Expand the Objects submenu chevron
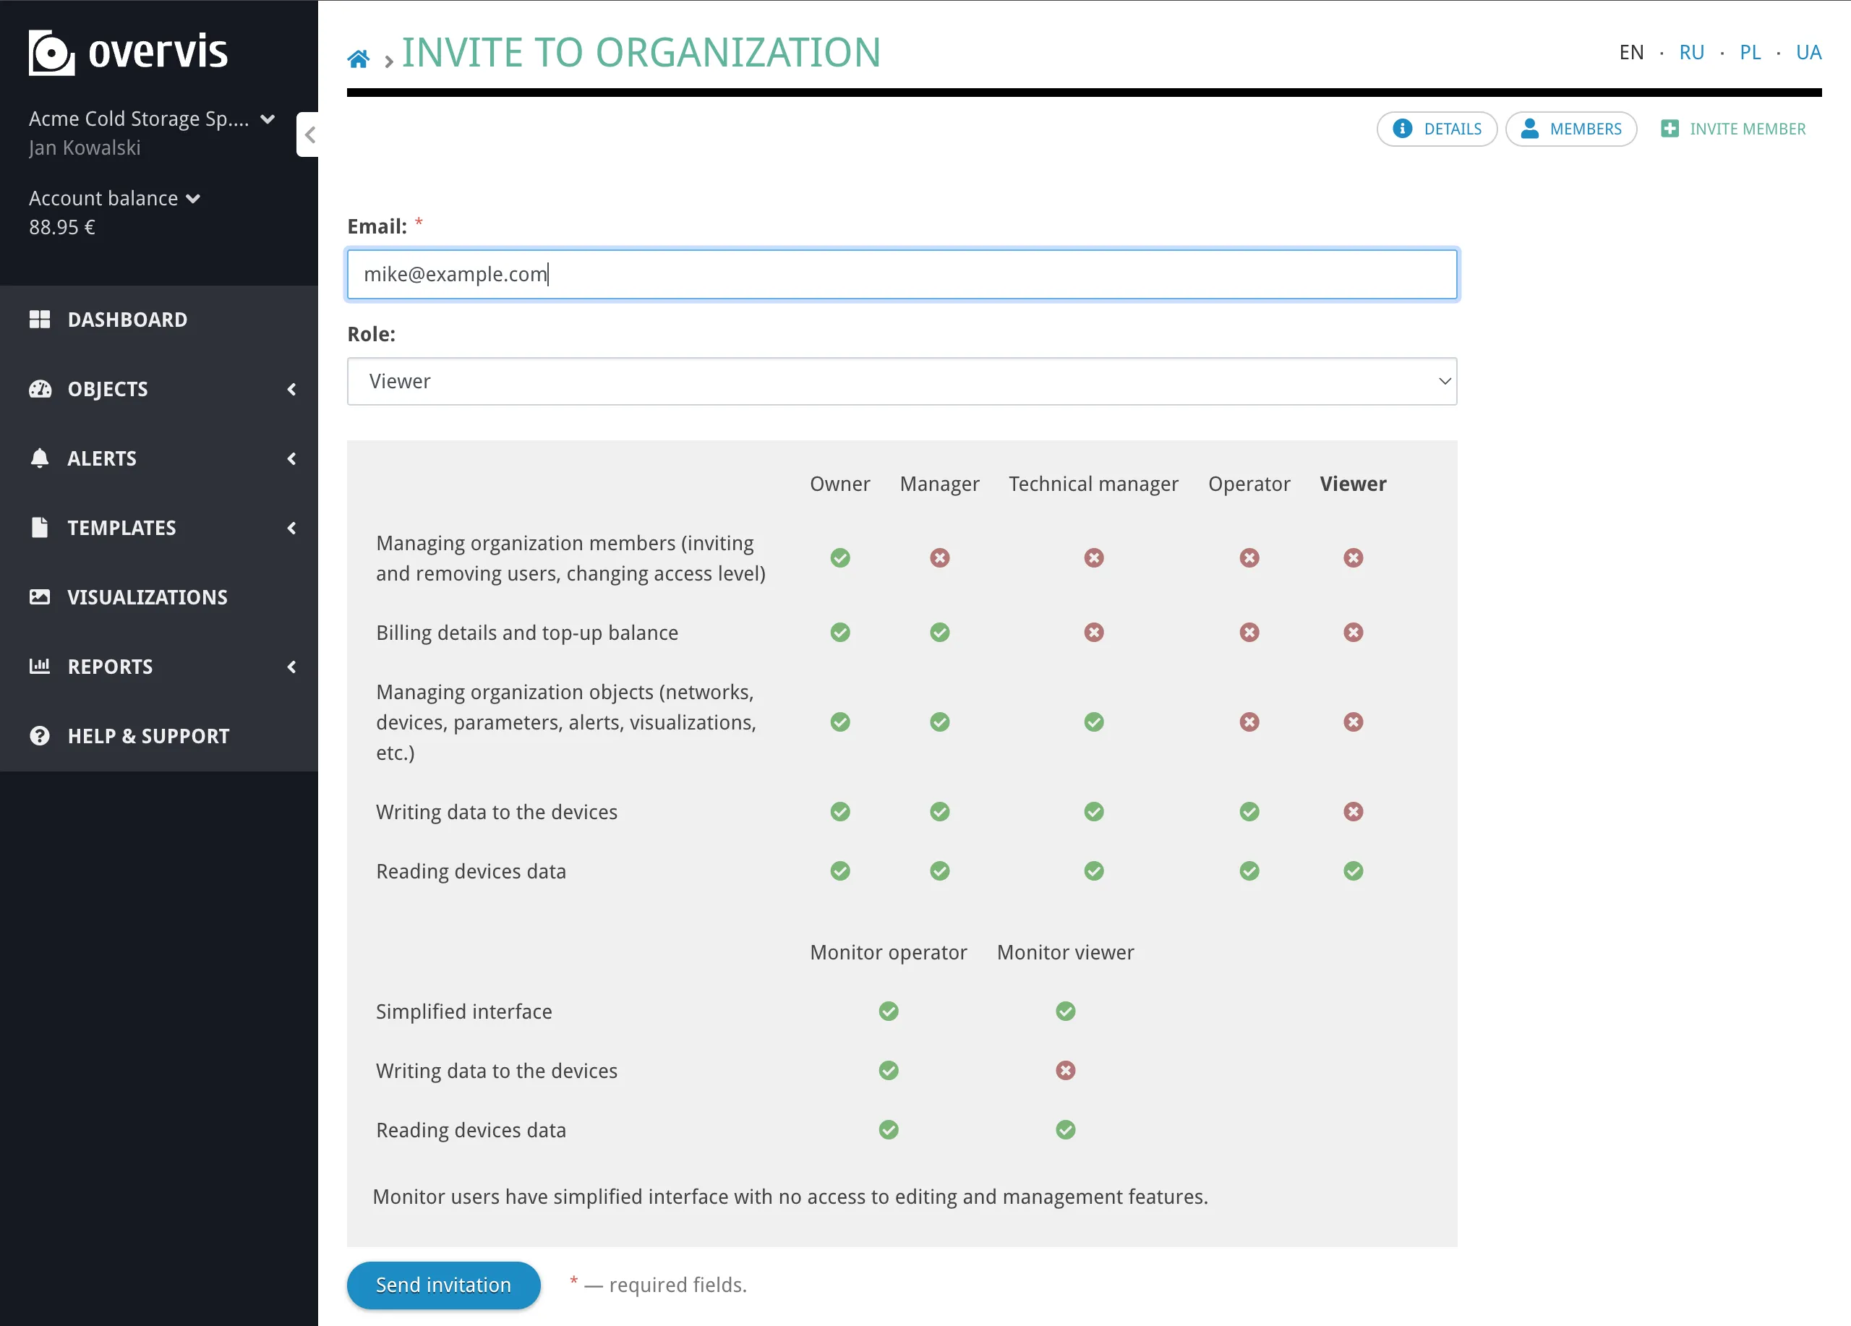The image size is (1851, 1326). (x=291, y=389)
